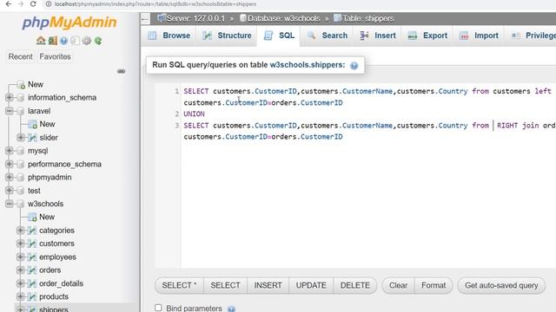Screen dimensions: 556x312
Task: Click table icon beside categories
Action: pyautogui.click(x=32, y=231)
